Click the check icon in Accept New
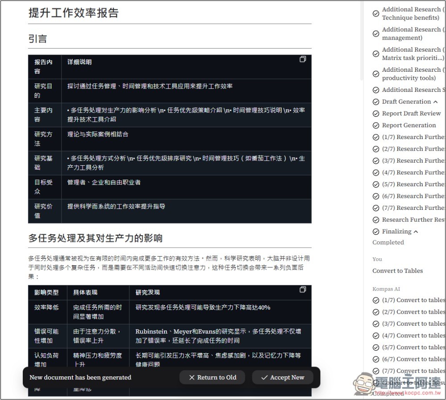This screenshot has width=446, height=400. point(264,378)
